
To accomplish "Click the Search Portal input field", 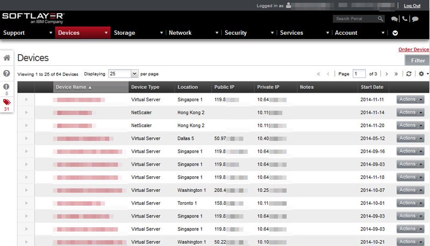I will tap(355, 19).
